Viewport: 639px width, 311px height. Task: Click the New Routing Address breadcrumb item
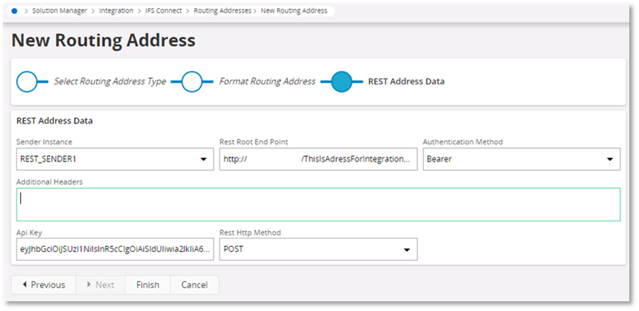pos(293,11)
